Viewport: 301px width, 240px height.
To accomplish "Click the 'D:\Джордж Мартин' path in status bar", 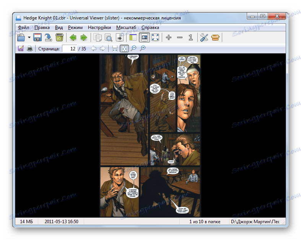I will 255,222.
